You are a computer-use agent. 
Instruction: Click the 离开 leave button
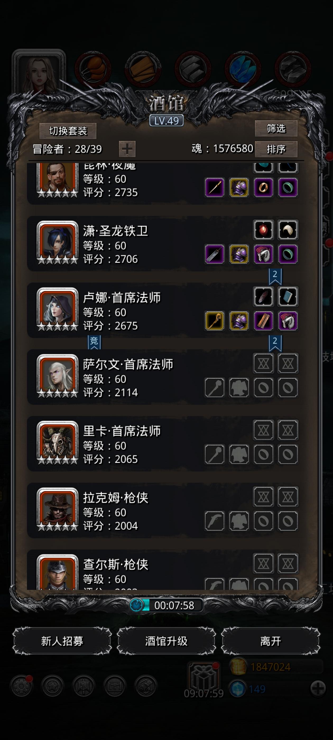(270, 641)
